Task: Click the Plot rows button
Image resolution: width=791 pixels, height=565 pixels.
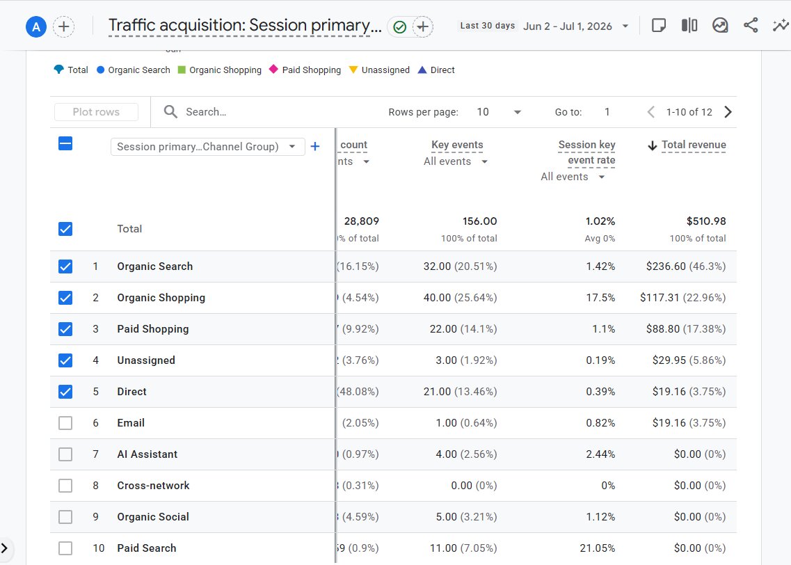Action: coord(96,112)
